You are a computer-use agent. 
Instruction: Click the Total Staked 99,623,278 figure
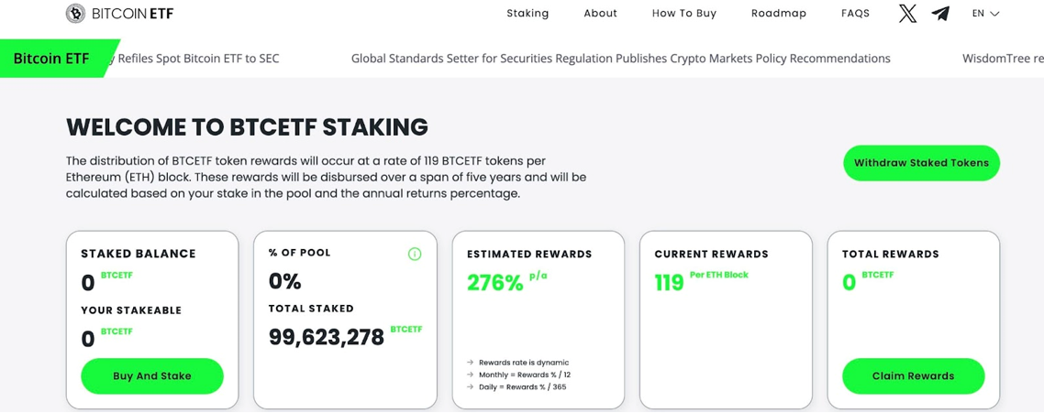[x=327, y=337]
